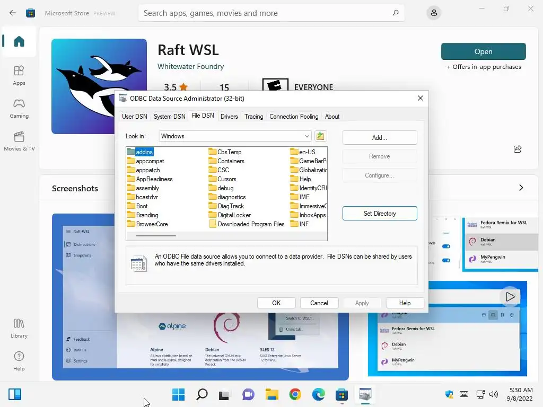Select the assembly folder

(143, 188)
